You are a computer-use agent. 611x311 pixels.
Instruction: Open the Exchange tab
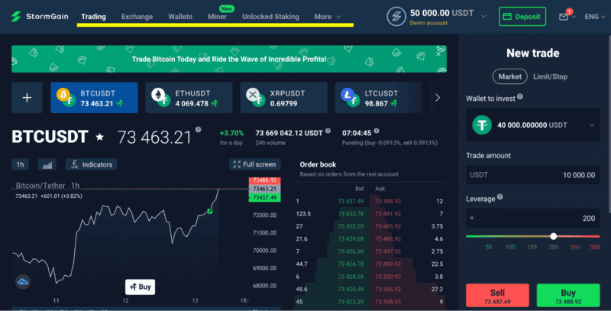pos(137,17)
